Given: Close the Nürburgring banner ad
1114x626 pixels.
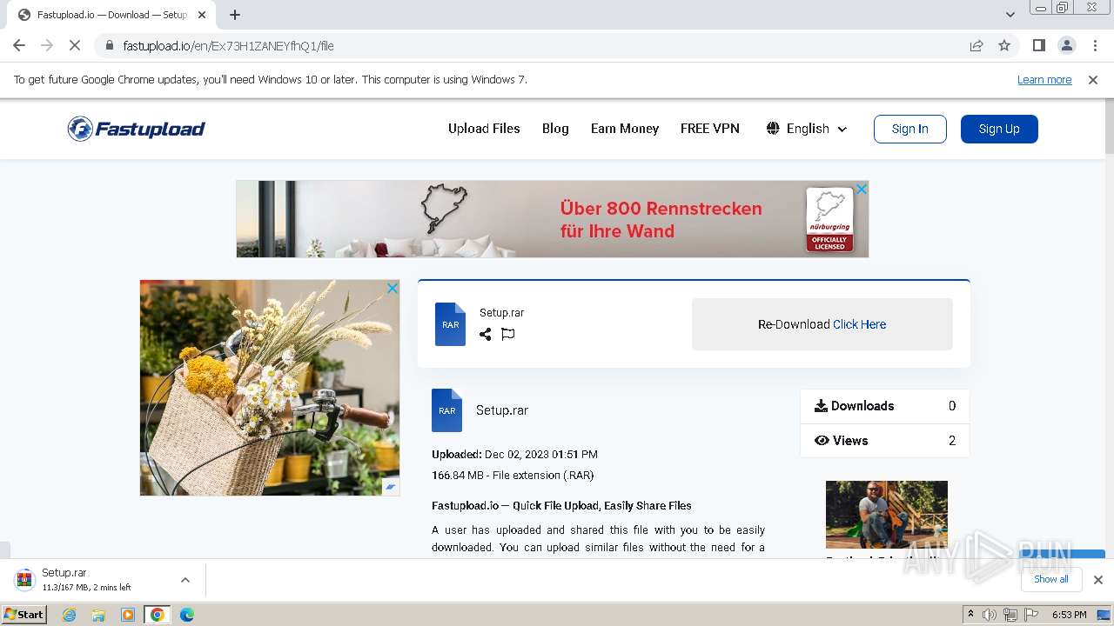Looking at the screenshot, I should point(862,189).
